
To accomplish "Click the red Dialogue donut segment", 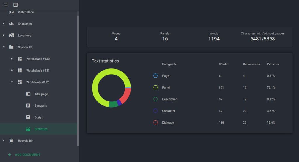I will point(126,95).
